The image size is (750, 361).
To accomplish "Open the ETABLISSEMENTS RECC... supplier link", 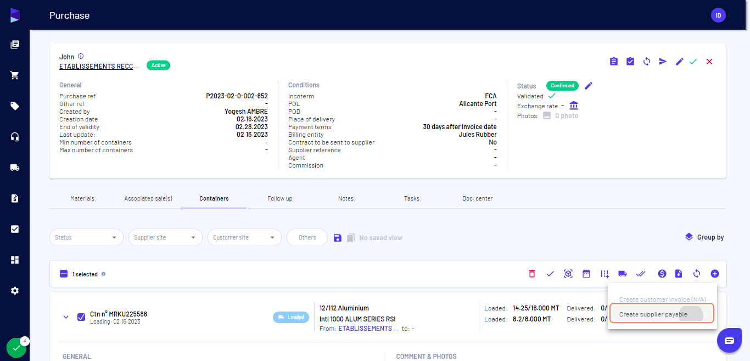I will point(99,66).
